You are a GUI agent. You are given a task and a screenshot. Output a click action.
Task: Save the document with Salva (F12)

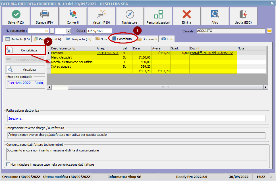click(x=16, y=16)
